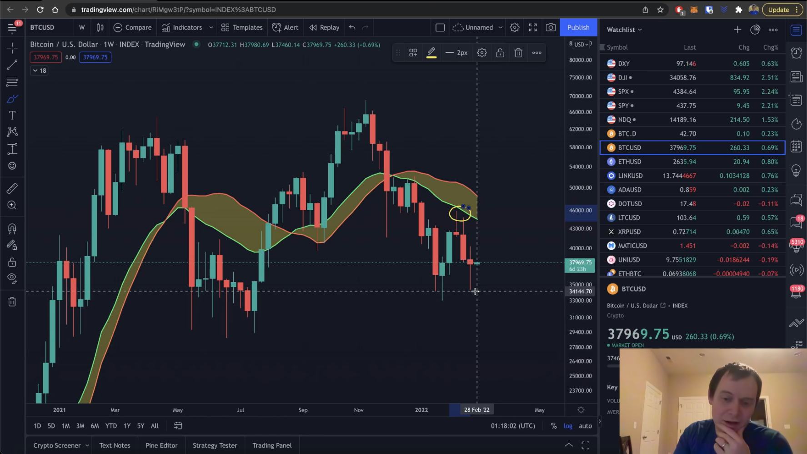Set chart range to 1D
Image resolution: width=807 pixels, height=454 pixels.
point(37,426)
